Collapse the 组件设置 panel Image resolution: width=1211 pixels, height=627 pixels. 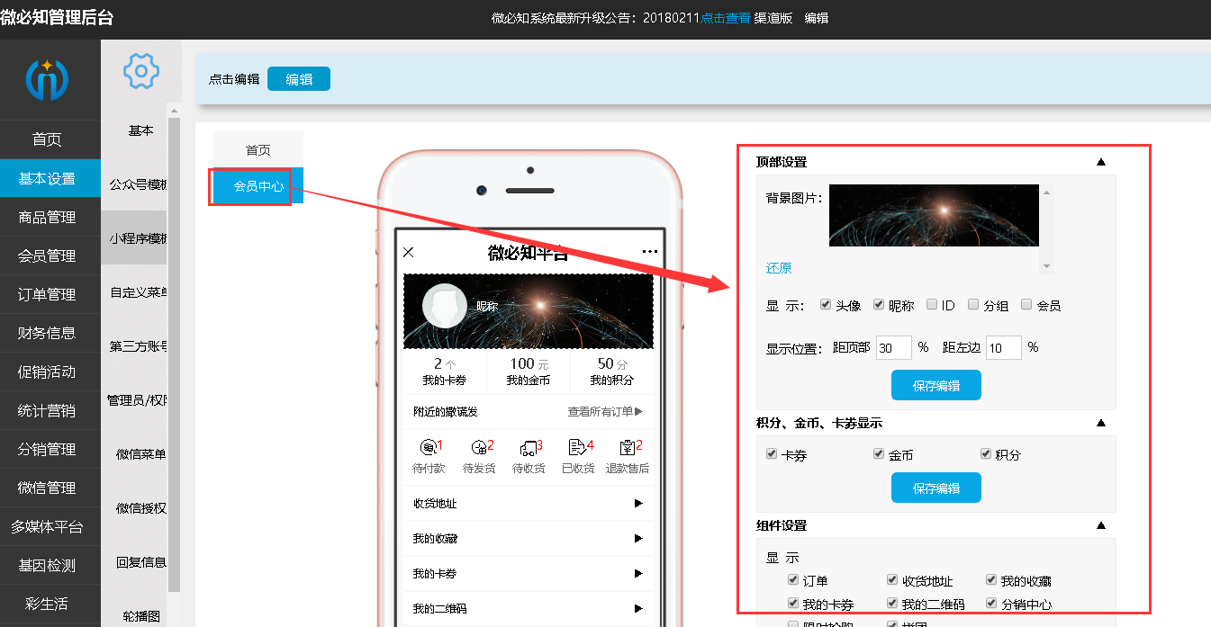point(1100,524)
